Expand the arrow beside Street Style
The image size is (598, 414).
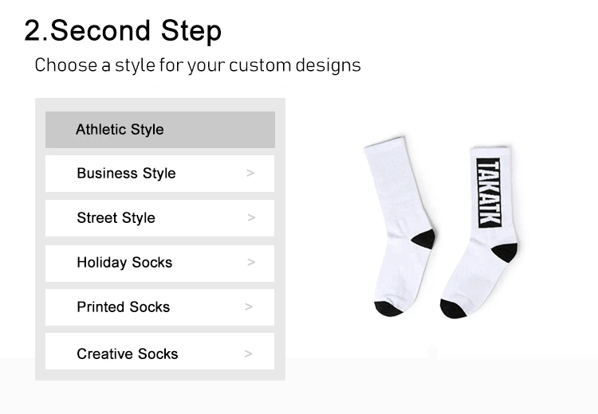coord(251,217)
